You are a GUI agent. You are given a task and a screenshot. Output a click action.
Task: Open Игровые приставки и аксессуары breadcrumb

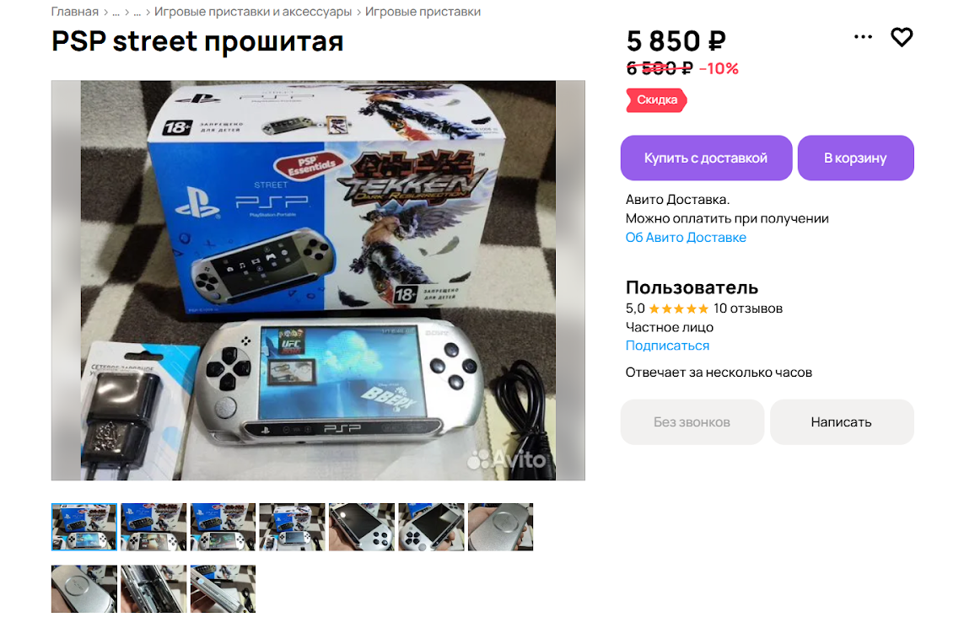coord(253,12)
